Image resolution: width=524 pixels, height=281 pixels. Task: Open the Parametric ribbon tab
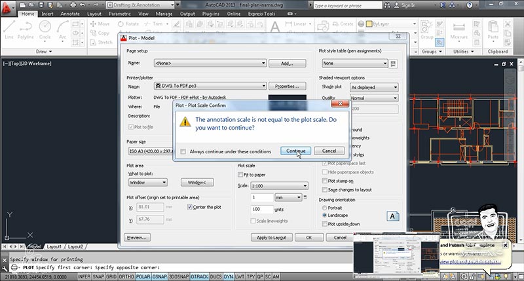point(120,14)
